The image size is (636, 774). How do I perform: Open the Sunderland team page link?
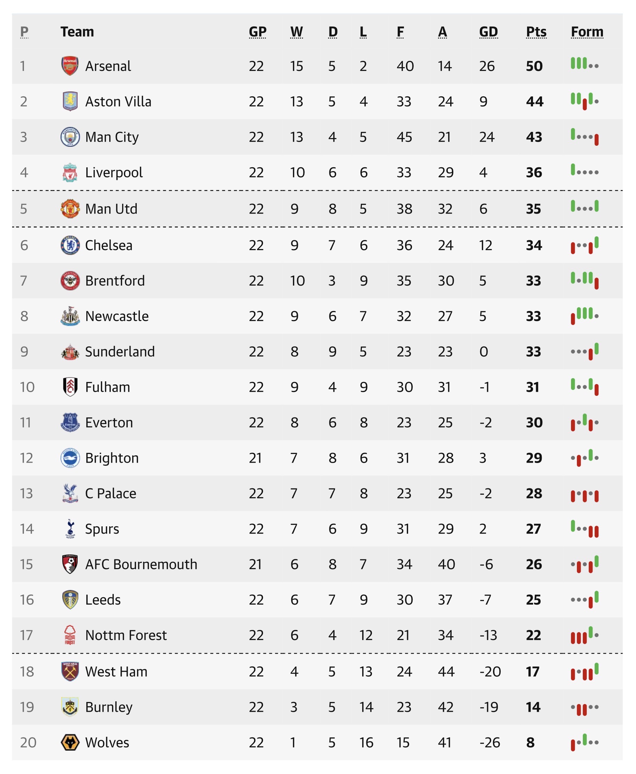click(120, 352)
